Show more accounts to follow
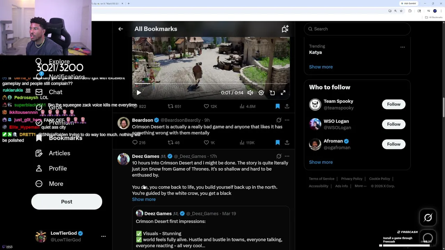Viewport: 445px width, 250px height. click(x=321, y=162)
